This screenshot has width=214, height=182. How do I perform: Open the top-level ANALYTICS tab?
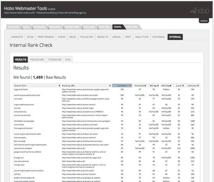(x=104, y=27)
